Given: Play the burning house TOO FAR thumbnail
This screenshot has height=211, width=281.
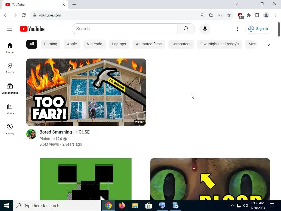Looking at the screenshot, I should coord(86,92).
